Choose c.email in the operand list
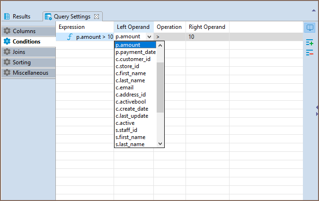Viewport: 319px width, 201px height. pyautogui.click(x=124, y=87)
